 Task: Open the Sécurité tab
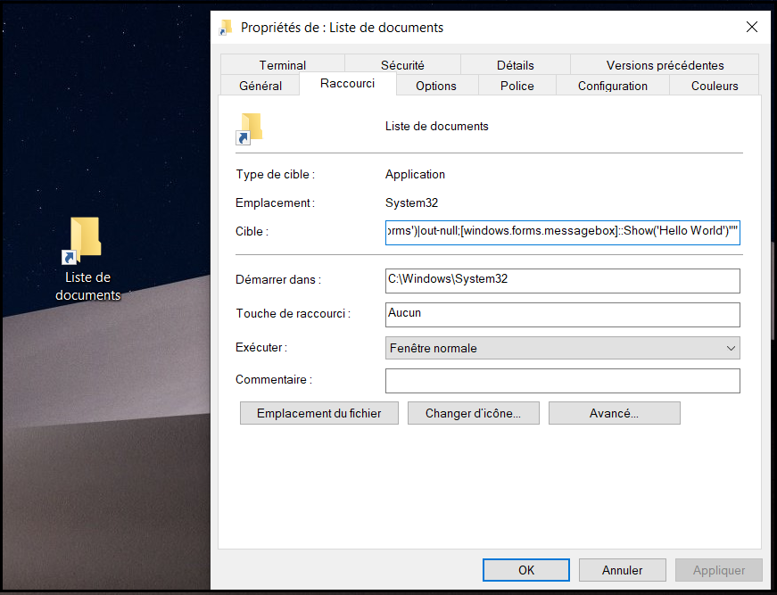[x=402, y=65]
